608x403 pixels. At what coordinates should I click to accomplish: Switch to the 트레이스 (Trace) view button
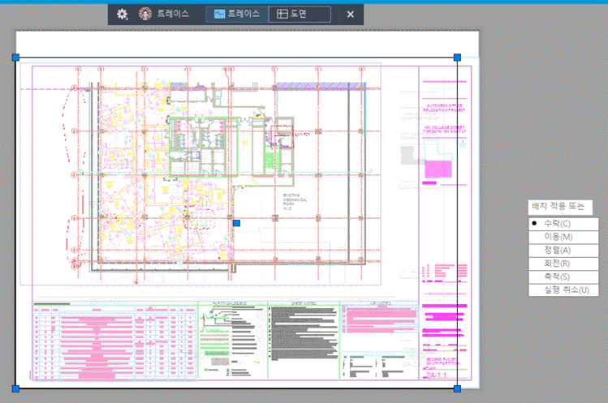pyautogui.click(x=237, y=15)
